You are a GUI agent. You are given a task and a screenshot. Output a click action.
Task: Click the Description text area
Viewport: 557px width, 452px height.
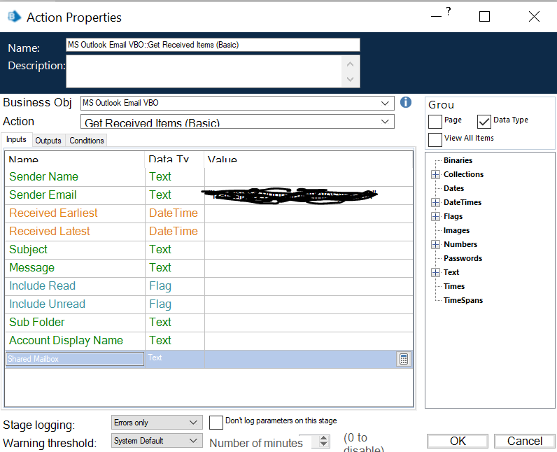click(213, 71)
